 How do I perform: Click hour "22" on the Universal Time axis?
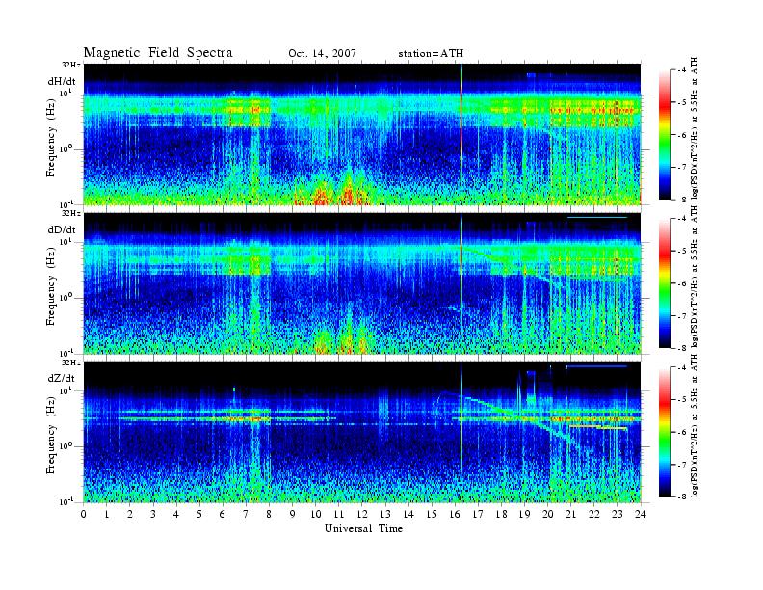(594, 514)
